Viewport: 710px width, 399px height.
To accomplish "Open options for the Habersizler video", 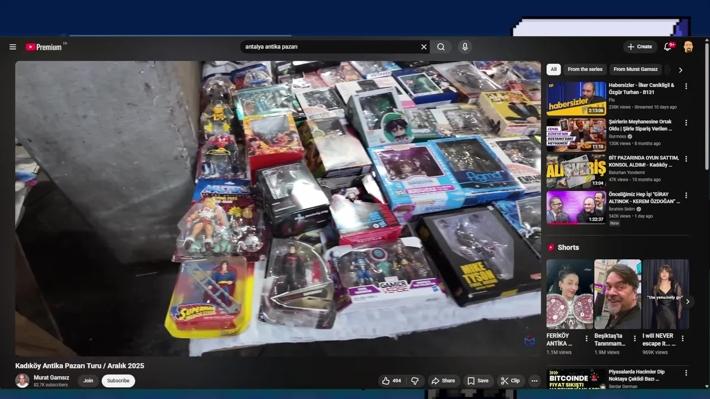I will pos(686,86).
